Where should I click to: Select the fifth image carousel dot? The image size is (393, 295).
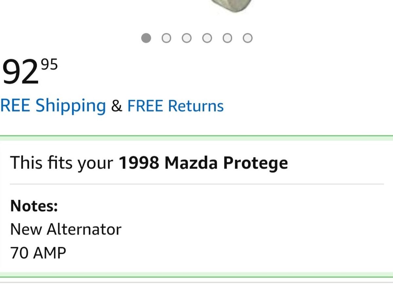pos(227,38)
